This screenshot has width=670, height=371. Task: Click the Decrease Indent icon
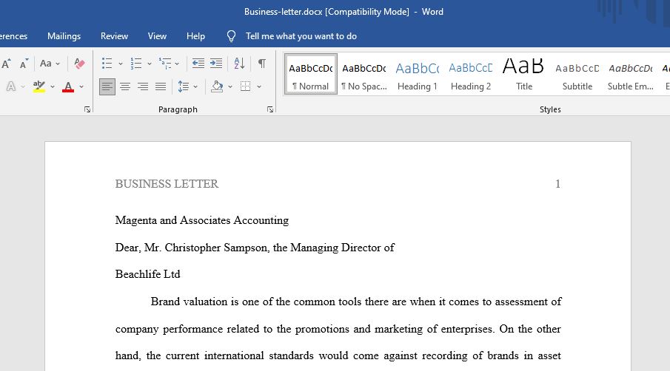click(x=198, y=64)
